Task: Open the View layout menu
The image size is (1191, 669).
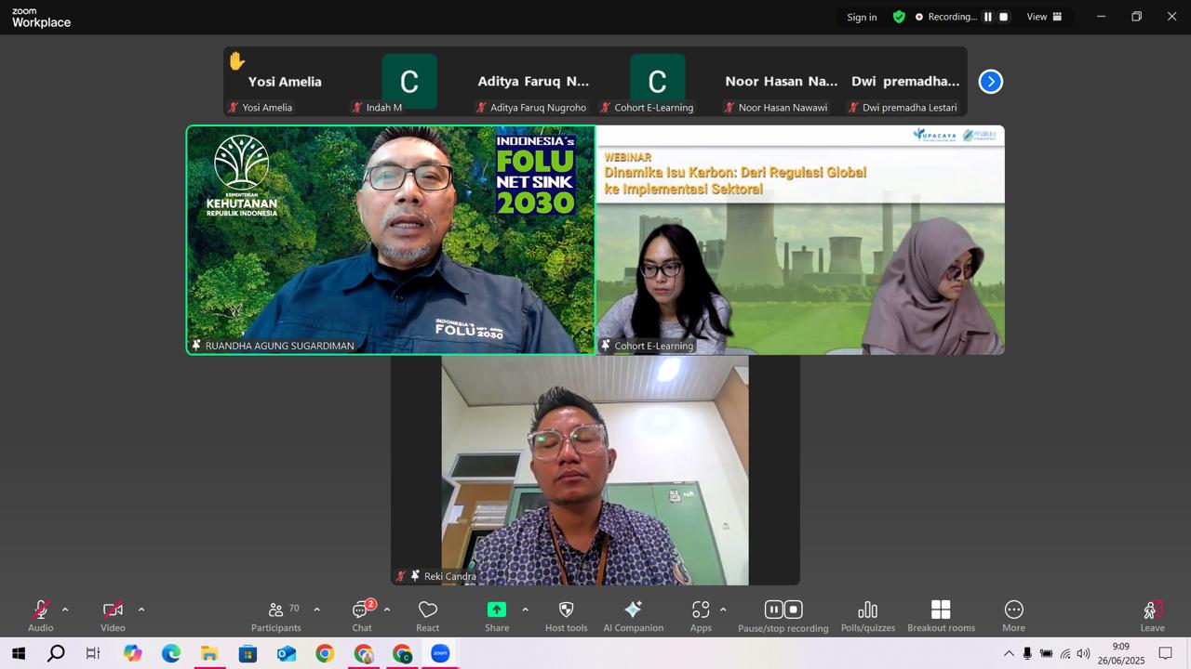Action: point(1044,17)
